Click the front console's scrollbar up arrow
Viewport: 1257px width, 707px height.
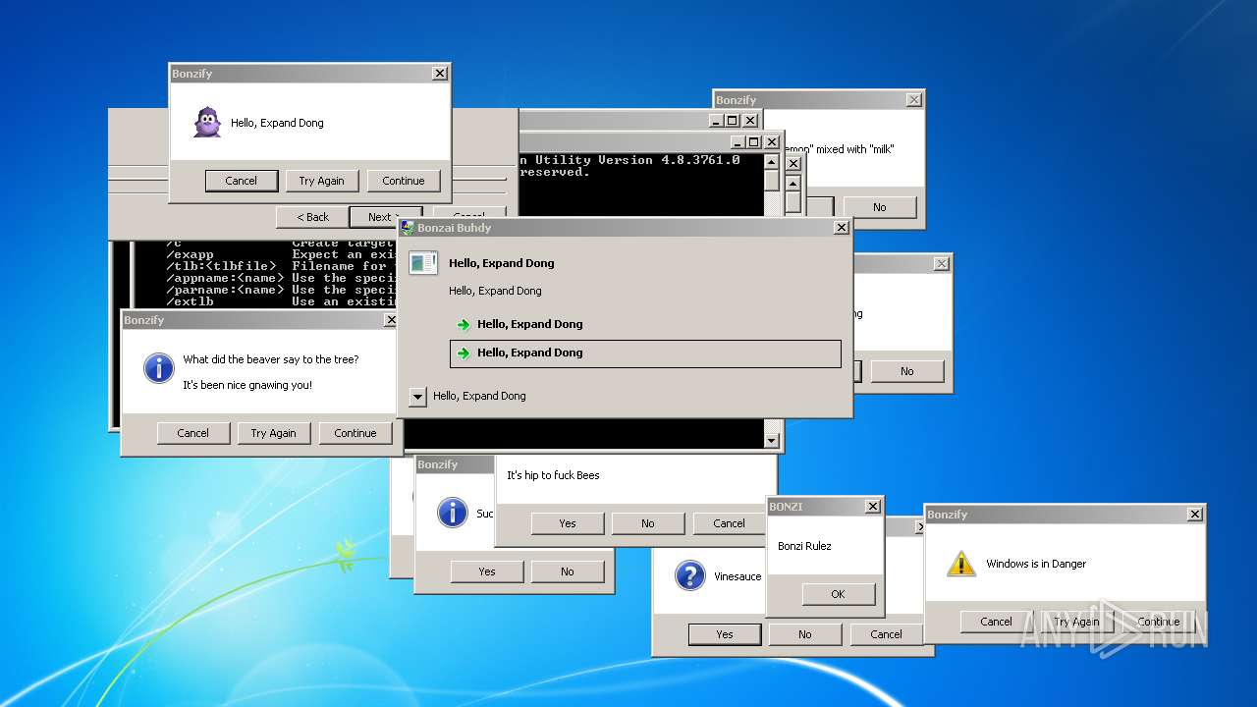[x=772, y=162]
